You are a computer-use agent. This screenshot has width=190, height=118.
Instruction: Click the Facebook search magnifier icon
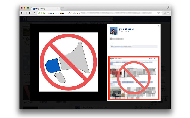point(111,19)
